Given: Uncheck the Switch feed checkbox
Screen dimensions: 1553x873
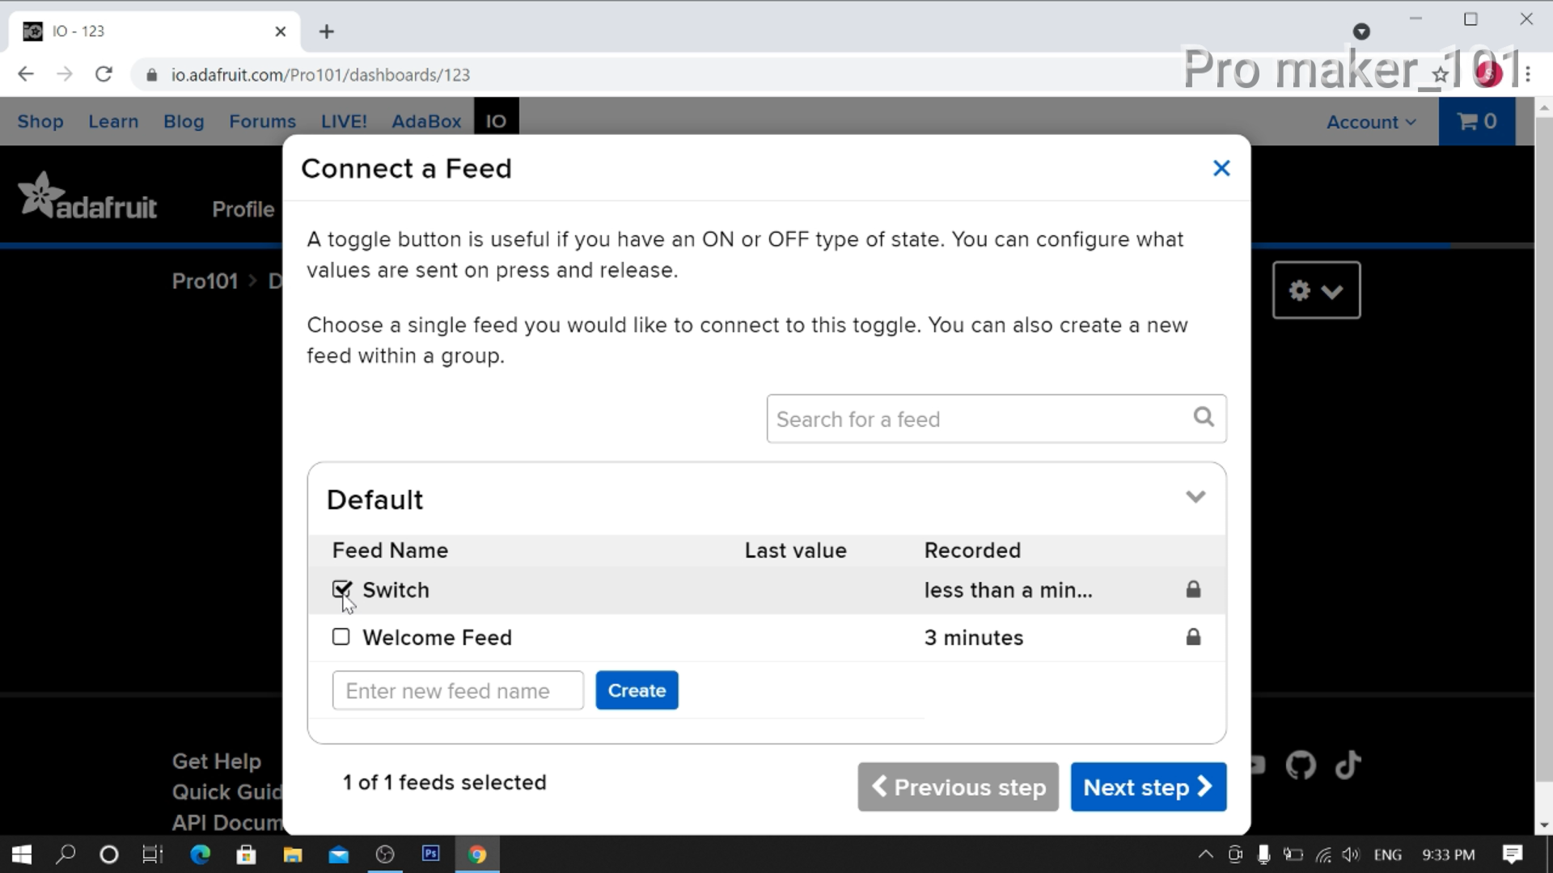Looking at the screenshot, I should click(341, 589).
